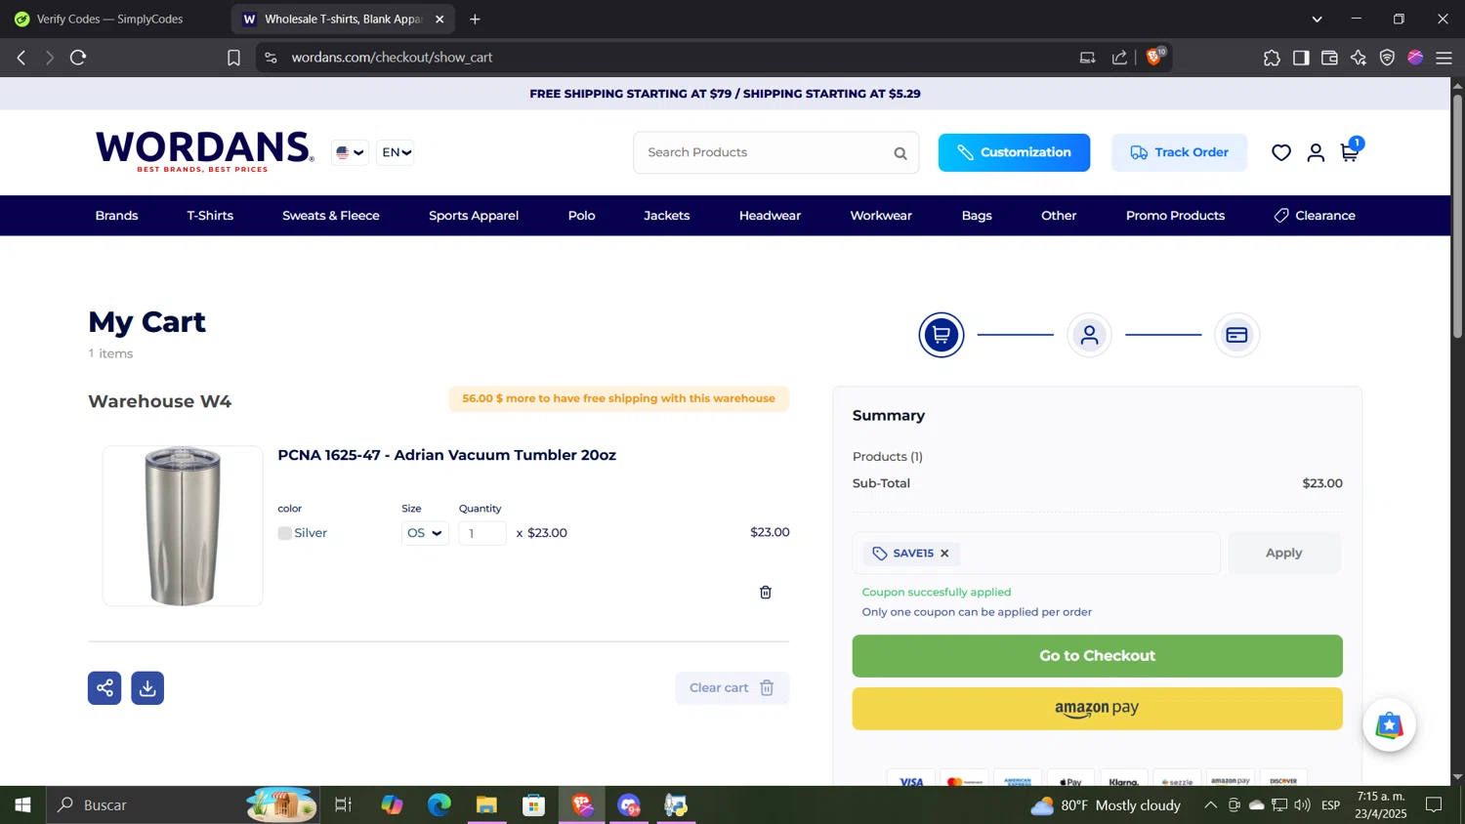Image resolution: width=1465 pixels, height=824 pixels.
Task: Open the Brave Wallet icon
Action: pyautogui.click(x=1329, y=58)
